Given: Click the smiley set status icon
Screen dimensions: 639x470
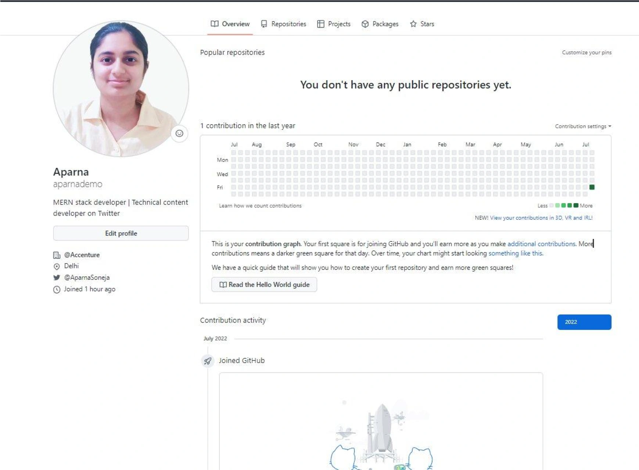Looking at the screenshot, I should click(179, 133).
